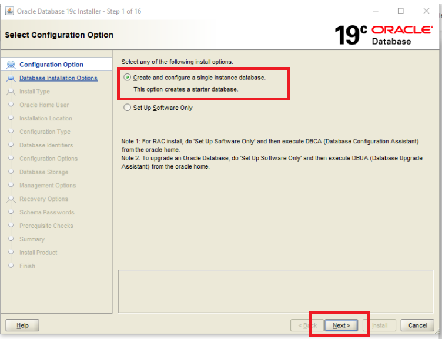Click the Install Type step
The height and width of the screenshot is (339, 442).
34,92
